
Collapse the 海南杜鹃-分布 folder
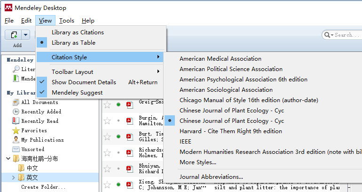click(8, 159)
